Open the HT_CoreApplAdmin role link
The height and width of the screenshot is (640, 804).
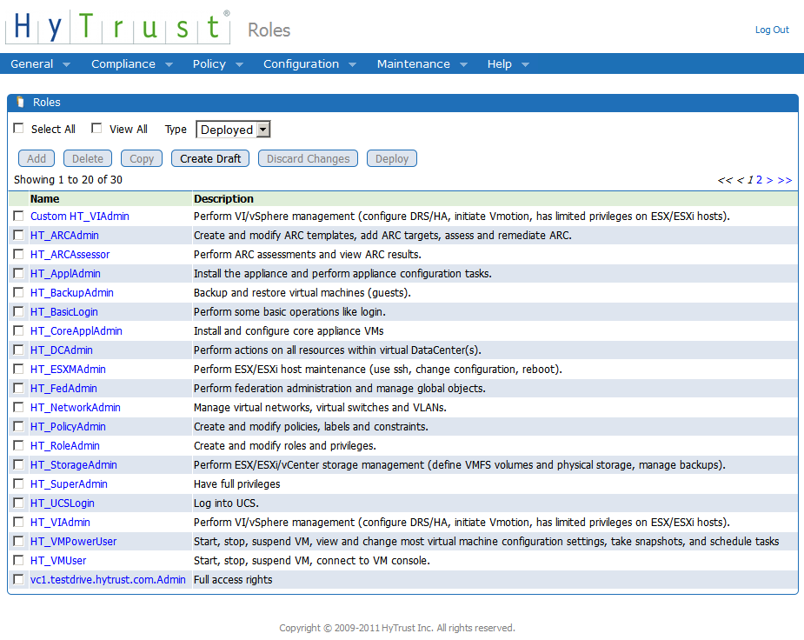point(76,330)
